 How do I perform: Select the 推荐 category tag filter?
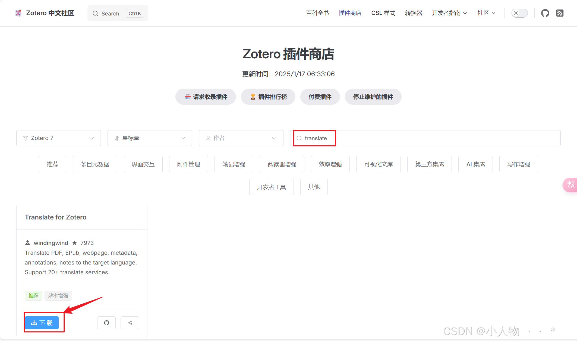pos(52,164)
